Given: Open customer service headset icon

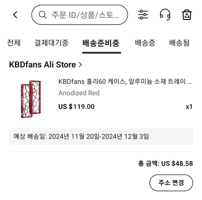Looking at the screenshot, I should 165,14.
